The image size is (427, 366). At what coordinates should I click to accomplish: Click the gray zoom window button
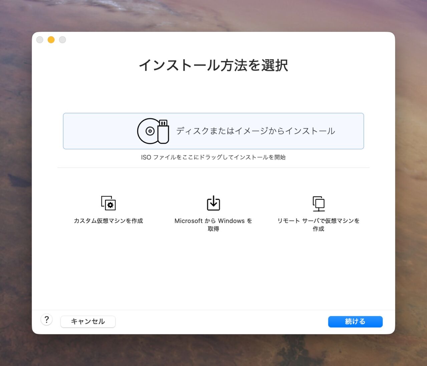point(62,40)
